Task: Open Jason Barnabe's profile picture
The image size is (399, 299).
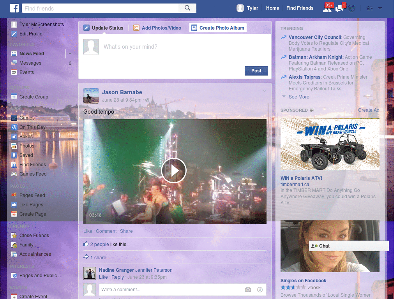Action: point(91,96)
